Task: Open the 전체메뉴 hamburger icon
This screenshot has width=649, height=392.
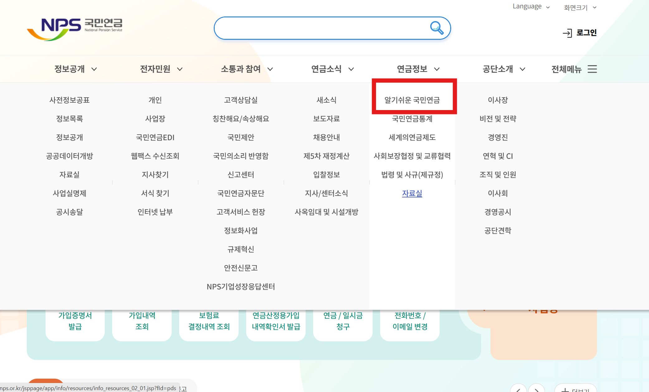Action: (592, 69)
